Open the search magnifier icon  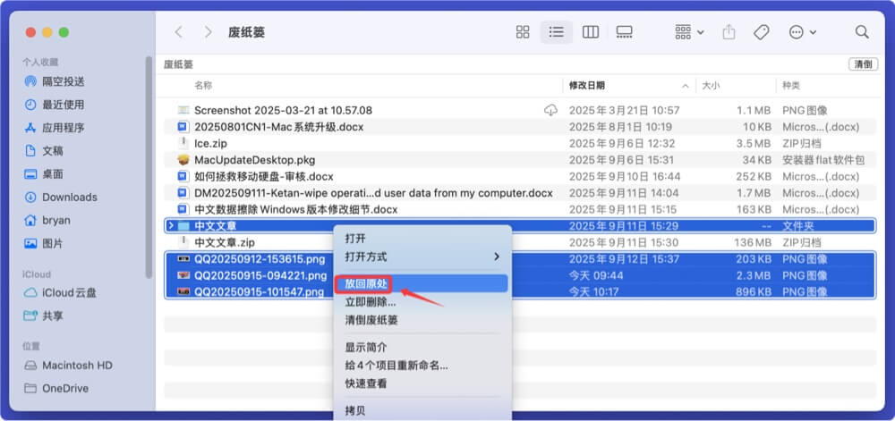862,32
